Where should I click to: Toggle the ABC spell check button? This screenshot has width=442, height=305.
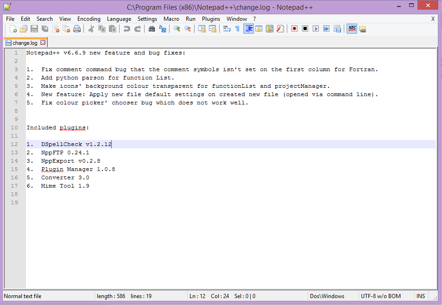tap(352, 29)
